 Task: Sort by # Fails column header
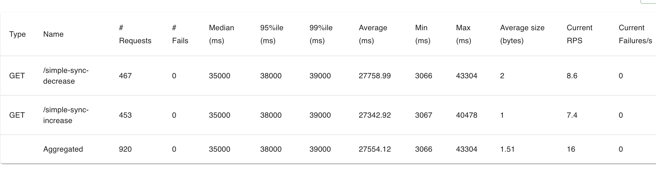pos(180,34)
